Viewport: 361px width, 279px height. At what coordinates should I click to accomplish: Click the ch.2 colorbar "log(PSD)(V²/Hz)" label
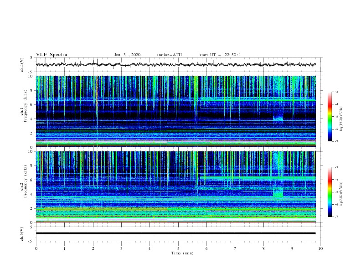pyautogui.click(x=341, y=194)
